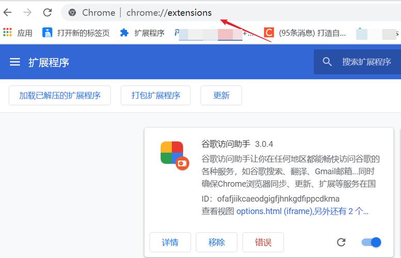This screenshot has height=258, width=401.
Task: Click 移除 to remove 谷歌访问助手
Action: (217, 242)
